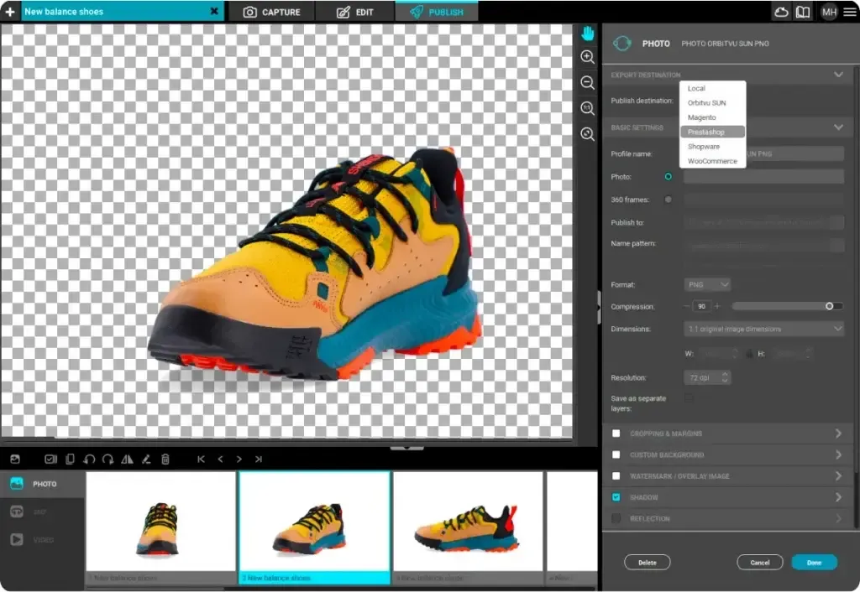
Task: Open the cloud sync icon
Action: (781, 12)
